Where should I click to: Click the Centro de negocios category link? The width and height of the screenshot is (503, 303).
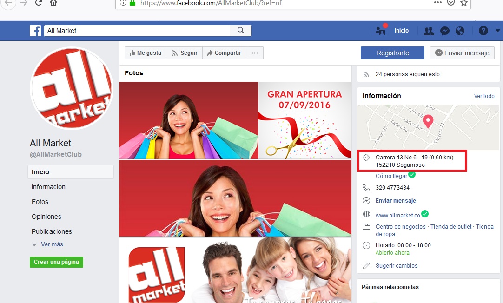pos(400,227)
